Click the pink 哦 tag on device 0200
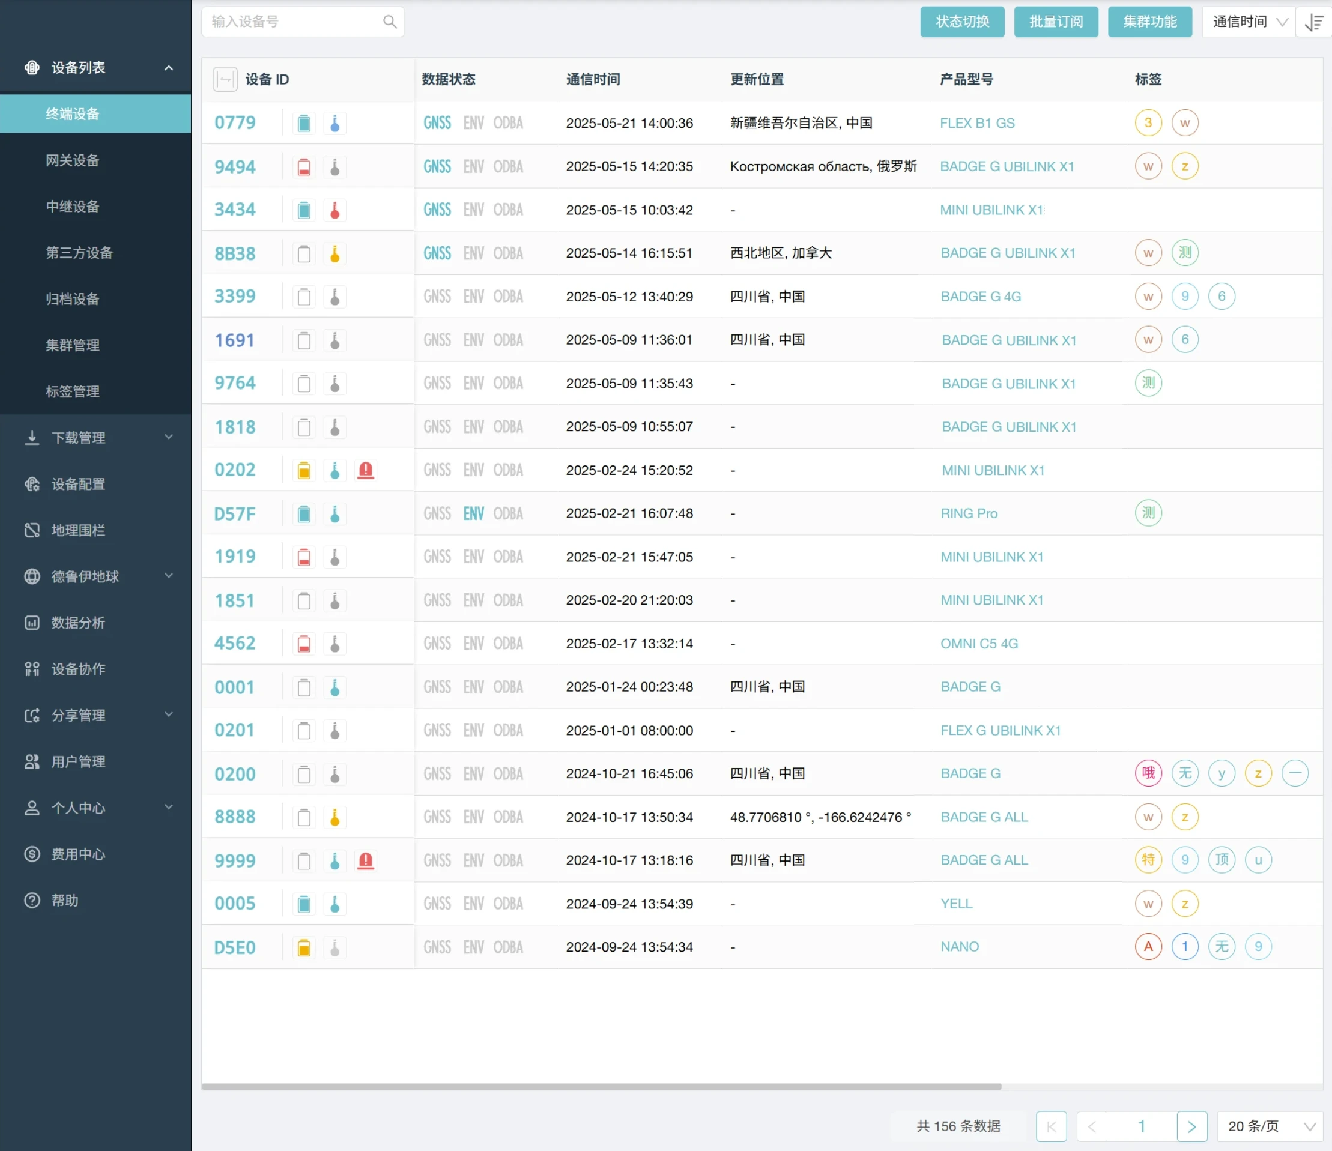Viewport: 1332px width, 1151px height. [x=1148, y=773]
